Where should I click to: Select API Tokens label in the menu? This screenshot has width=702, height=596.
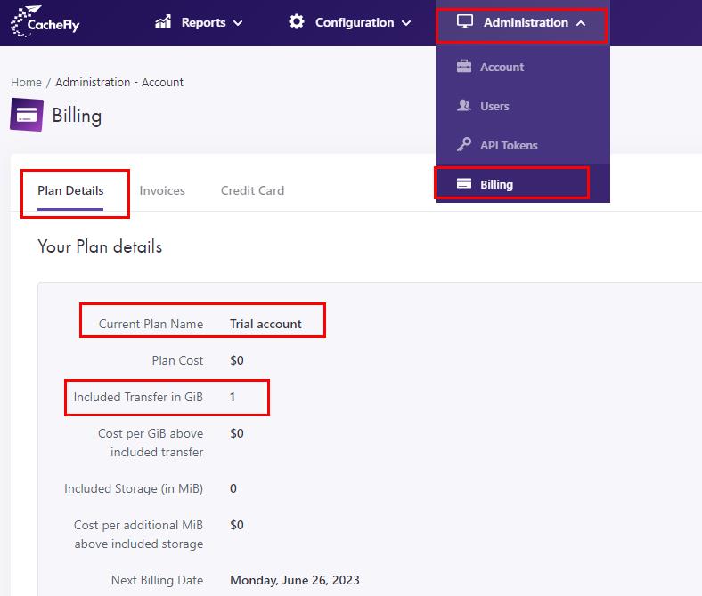tap(509, 145)
